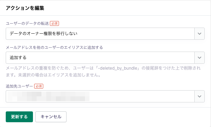The width and height of the screenshot is (211, 127).
Task: Click the 必須 badge next to 追加先ユーザー
Action: click(x=39, y=86)
